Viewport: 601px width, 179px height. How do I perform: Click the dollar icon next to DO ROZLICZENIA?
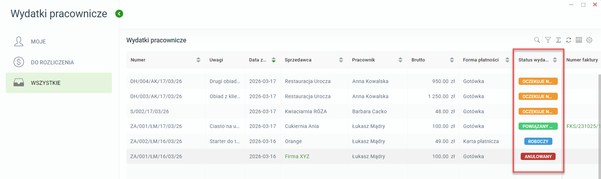pyautogui.click(x=19, y=62)
